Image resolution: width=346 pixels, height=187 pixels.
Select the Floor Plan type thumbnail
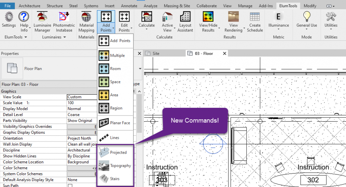click(x=12, y=68)
